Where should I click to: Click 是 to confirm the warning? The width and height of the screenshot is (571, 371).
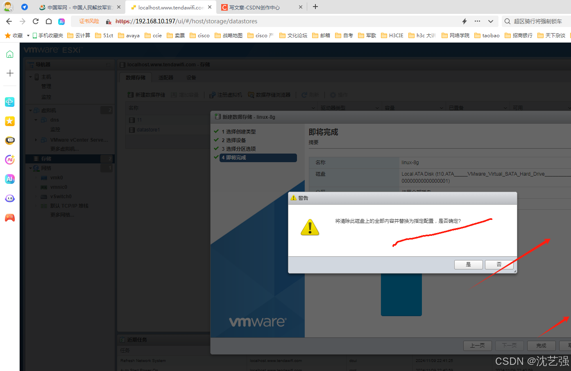tap(469, 265)
